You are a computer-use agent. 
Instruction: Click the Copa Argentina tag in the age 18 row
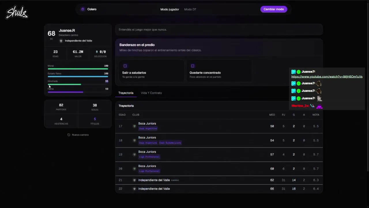point(148,143)
